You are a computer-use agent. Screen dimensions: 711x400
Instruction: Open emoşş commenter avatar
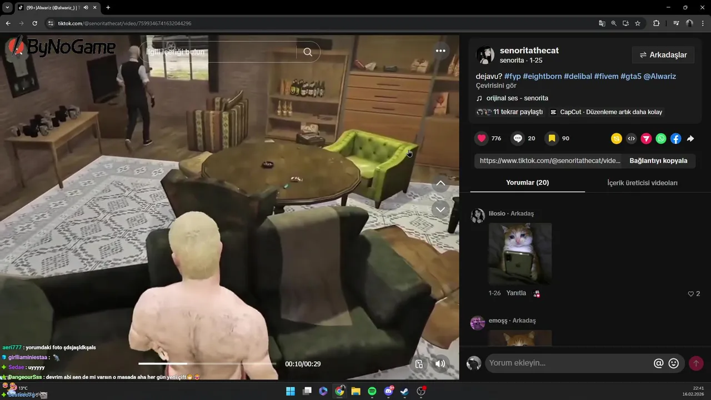[x=478, y=323]
